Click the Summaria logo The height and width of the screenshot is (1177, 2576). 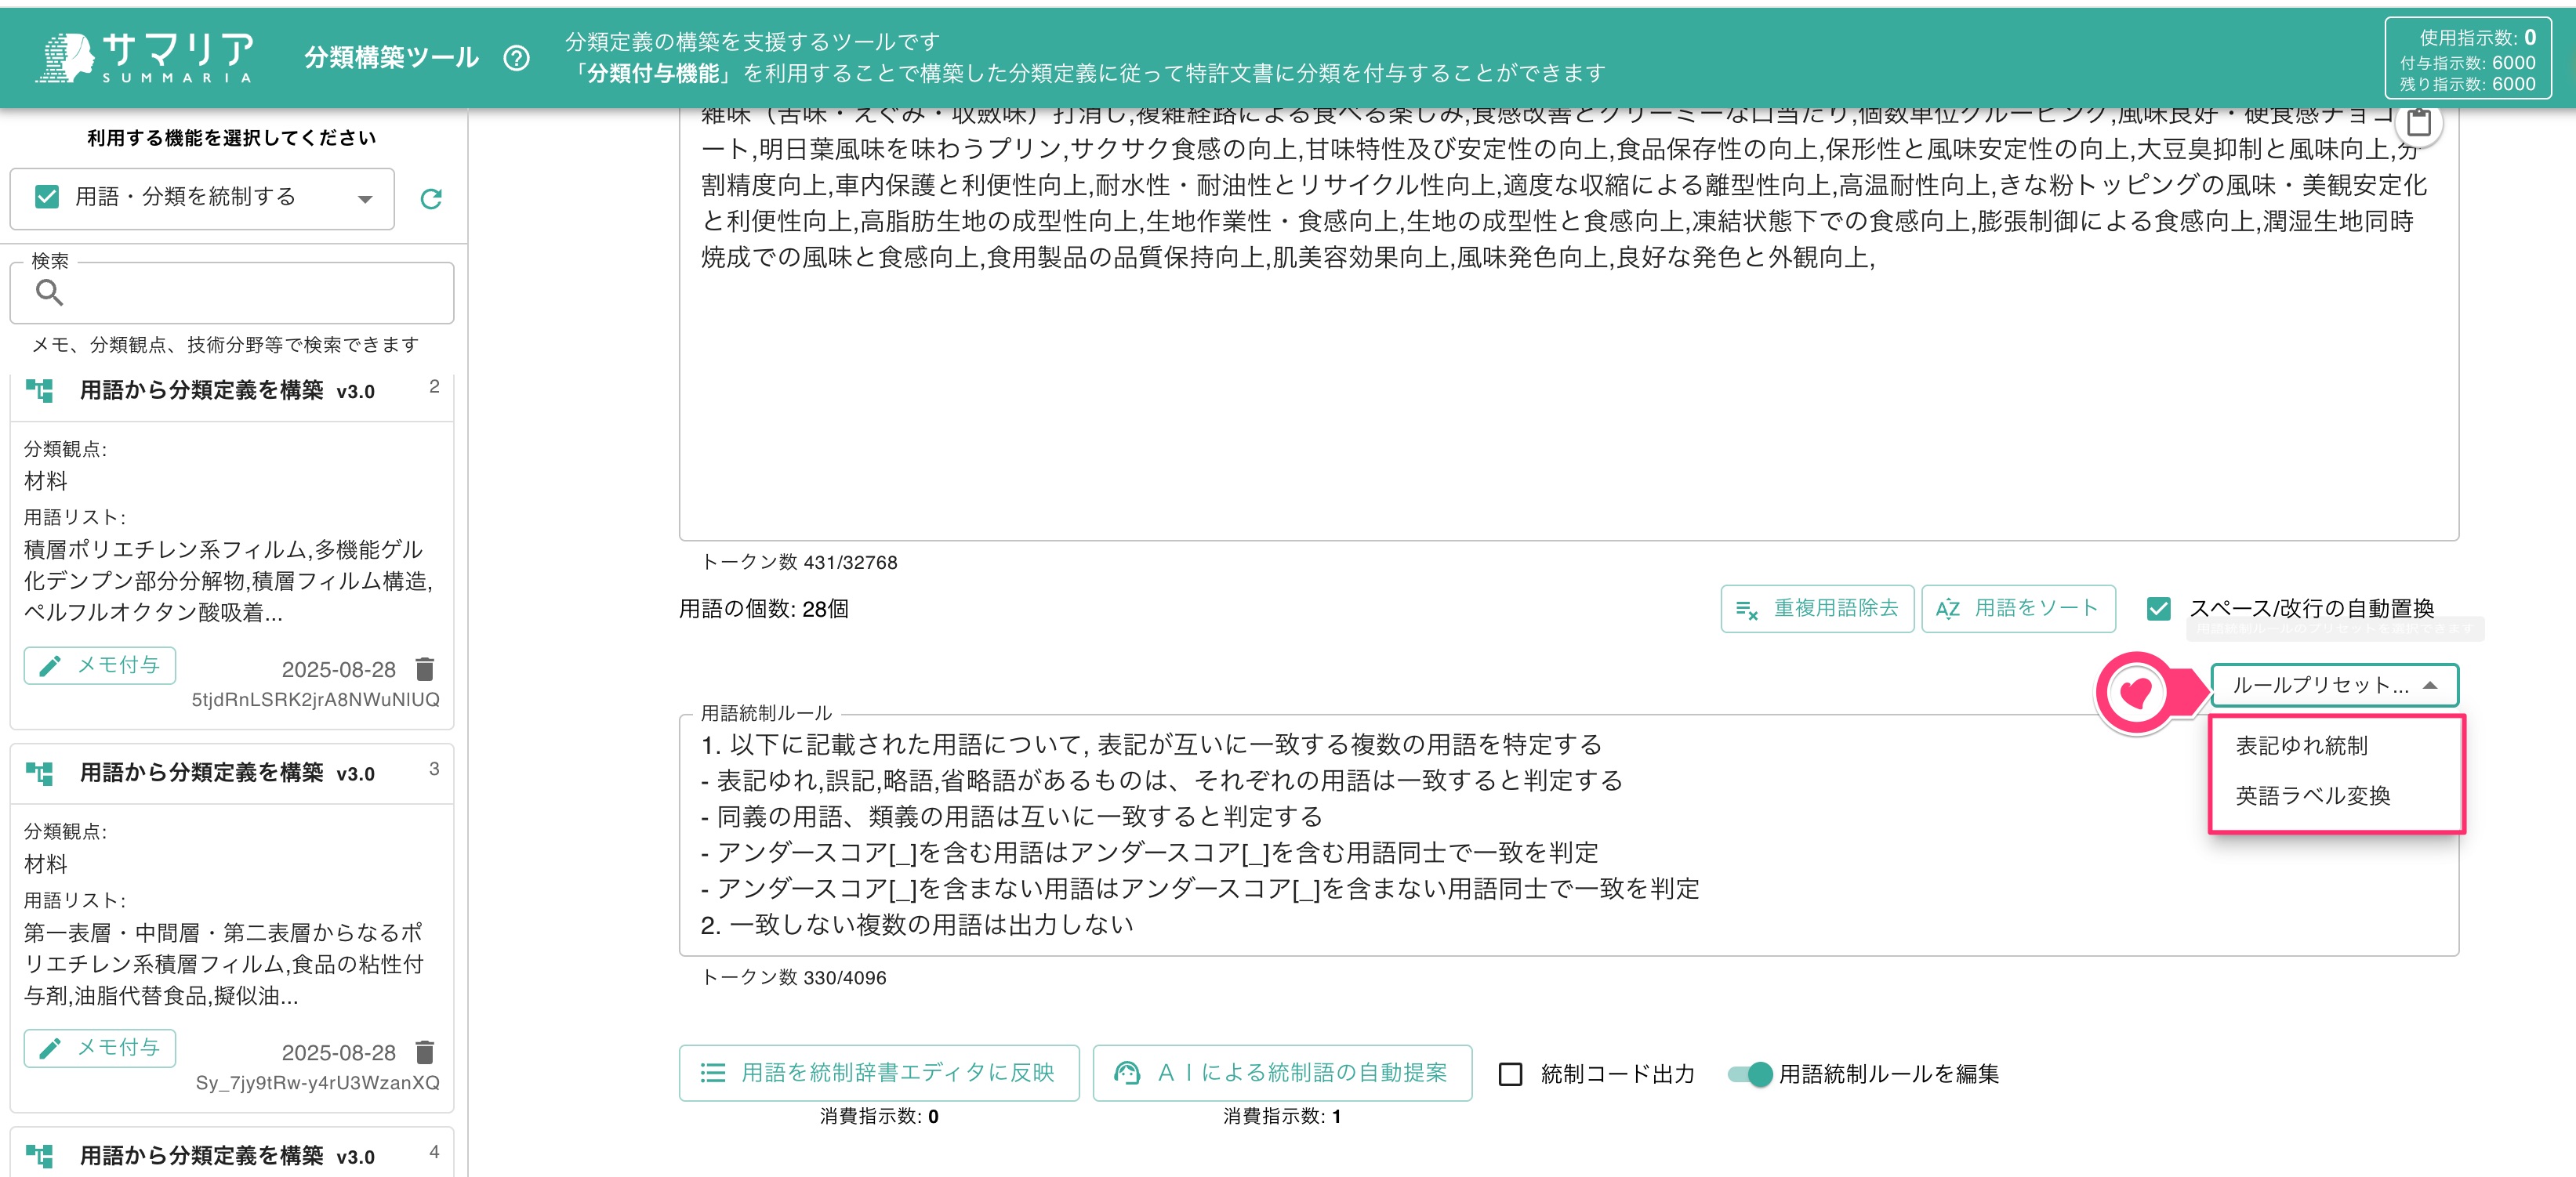point(146,57)
